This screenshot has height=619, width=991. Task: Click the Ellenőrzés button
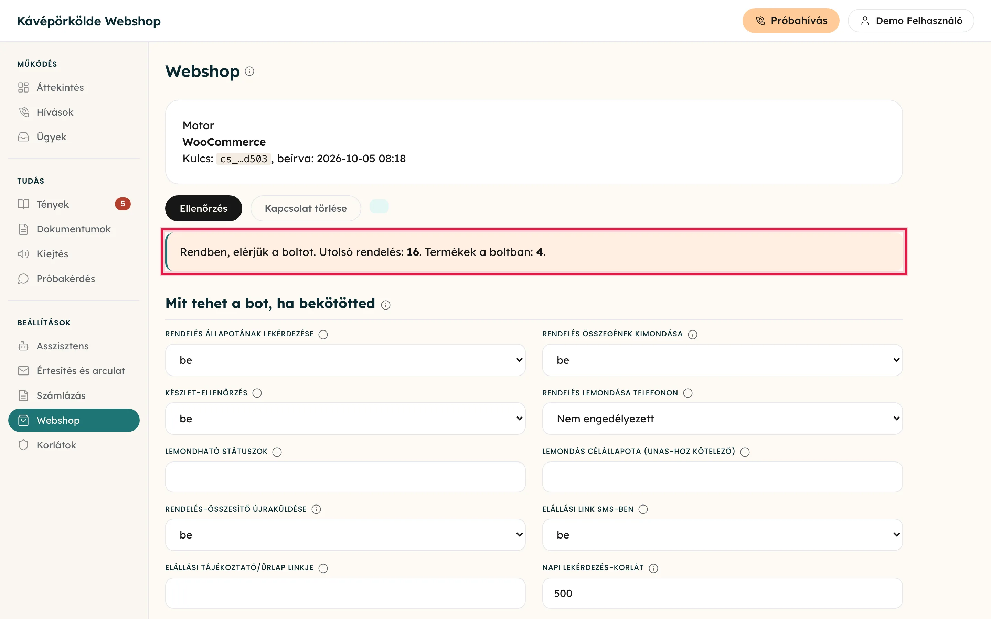(203, 208)
